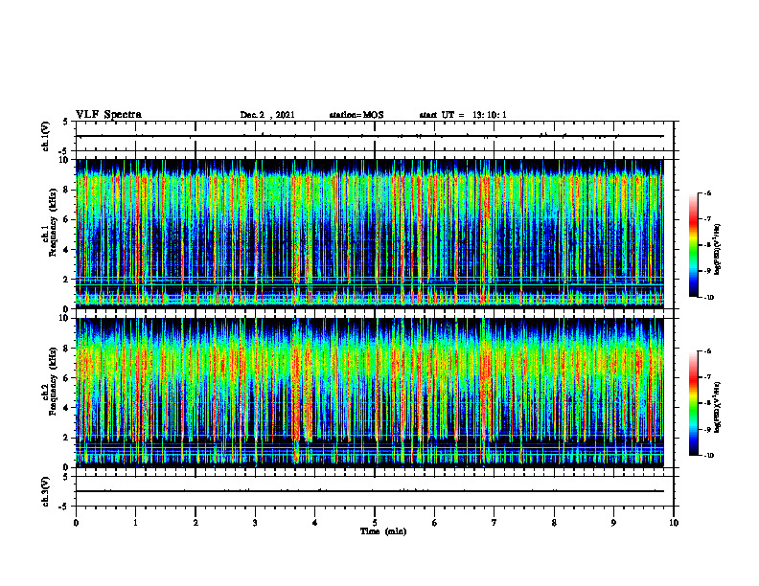The width and height of the screenshot is (759, 586).
Task: Click time axis tick label "7"
Action: pos(494,523)
